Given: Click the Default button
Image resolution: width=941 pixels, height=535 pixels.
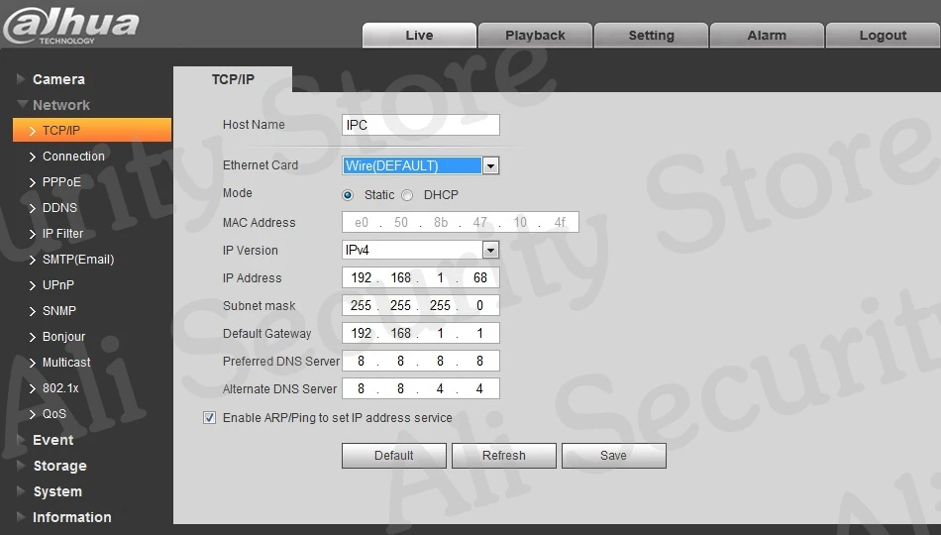Looking at the screenshot, I should pos(393,456).
